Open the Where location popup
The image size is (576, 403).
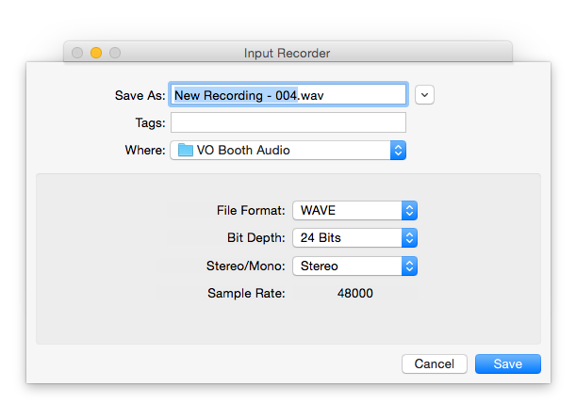point(288,150)
